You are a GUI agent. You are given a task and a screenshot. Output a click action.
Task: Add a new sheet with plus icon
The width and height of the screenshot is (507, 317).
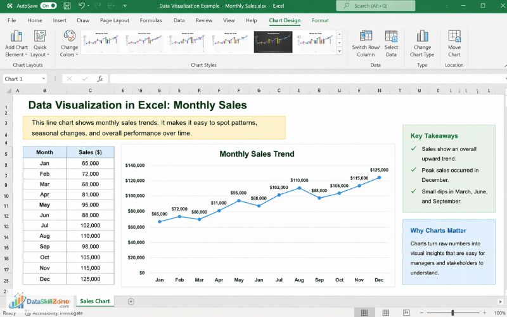pyautogui.click(x=131, y=302)
